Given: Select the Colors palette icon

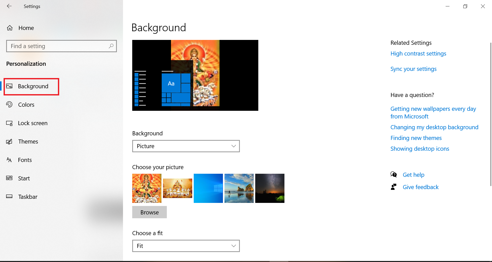Looking at the screenshot, I should pos(9,105).
